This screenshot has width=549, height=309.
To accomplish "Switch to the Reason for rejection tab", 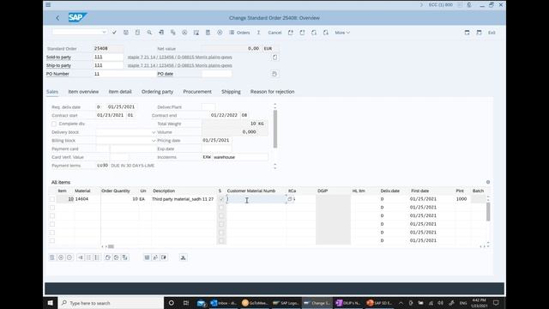I will (272, 92).
